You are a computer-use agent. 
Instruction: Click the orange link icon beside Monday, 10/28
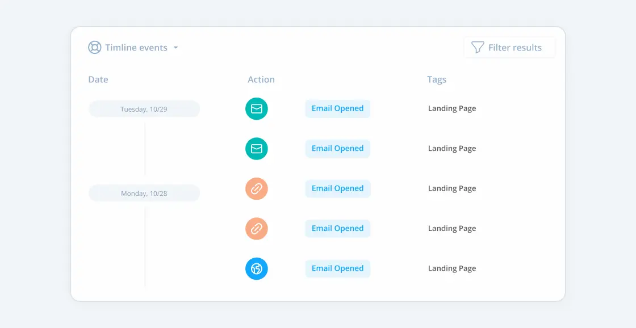(256, 188)
